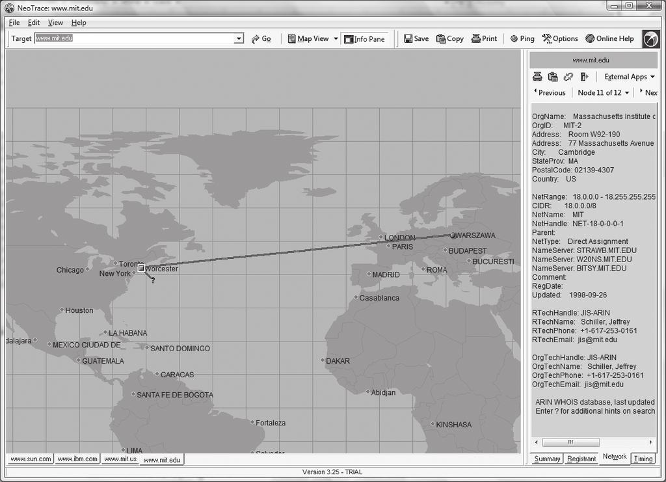Click the Save floppy disk icon
This screenshot has width=666, height=482.
click(x=408, y=38)
